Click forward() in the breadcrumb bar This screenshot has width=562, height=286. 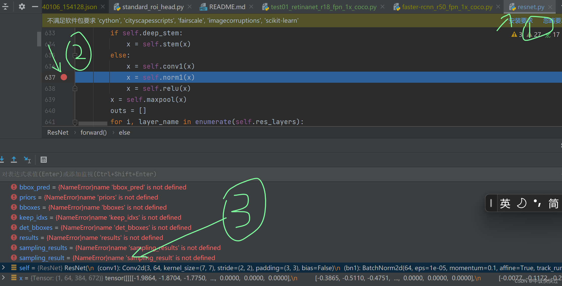point(93,132)
